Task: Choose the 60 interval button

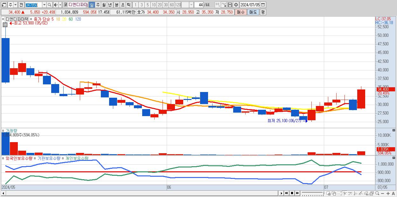Action: (x=171, y=5)
